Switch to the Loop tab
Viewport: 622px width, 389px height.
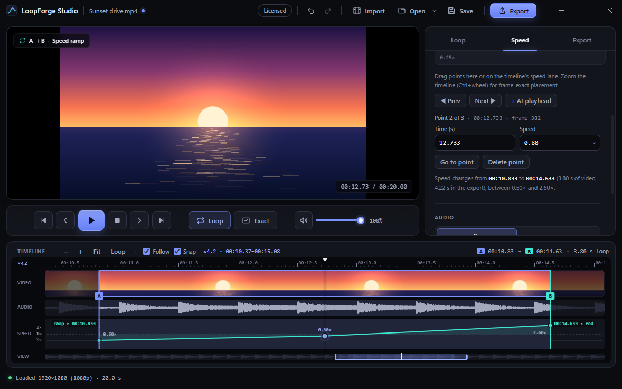(458, 40)
